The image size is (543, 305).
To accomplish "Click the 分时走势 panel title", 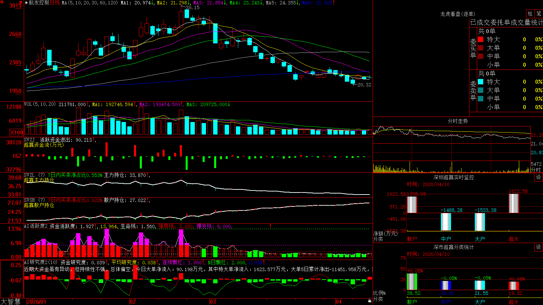I will point(458,121).
